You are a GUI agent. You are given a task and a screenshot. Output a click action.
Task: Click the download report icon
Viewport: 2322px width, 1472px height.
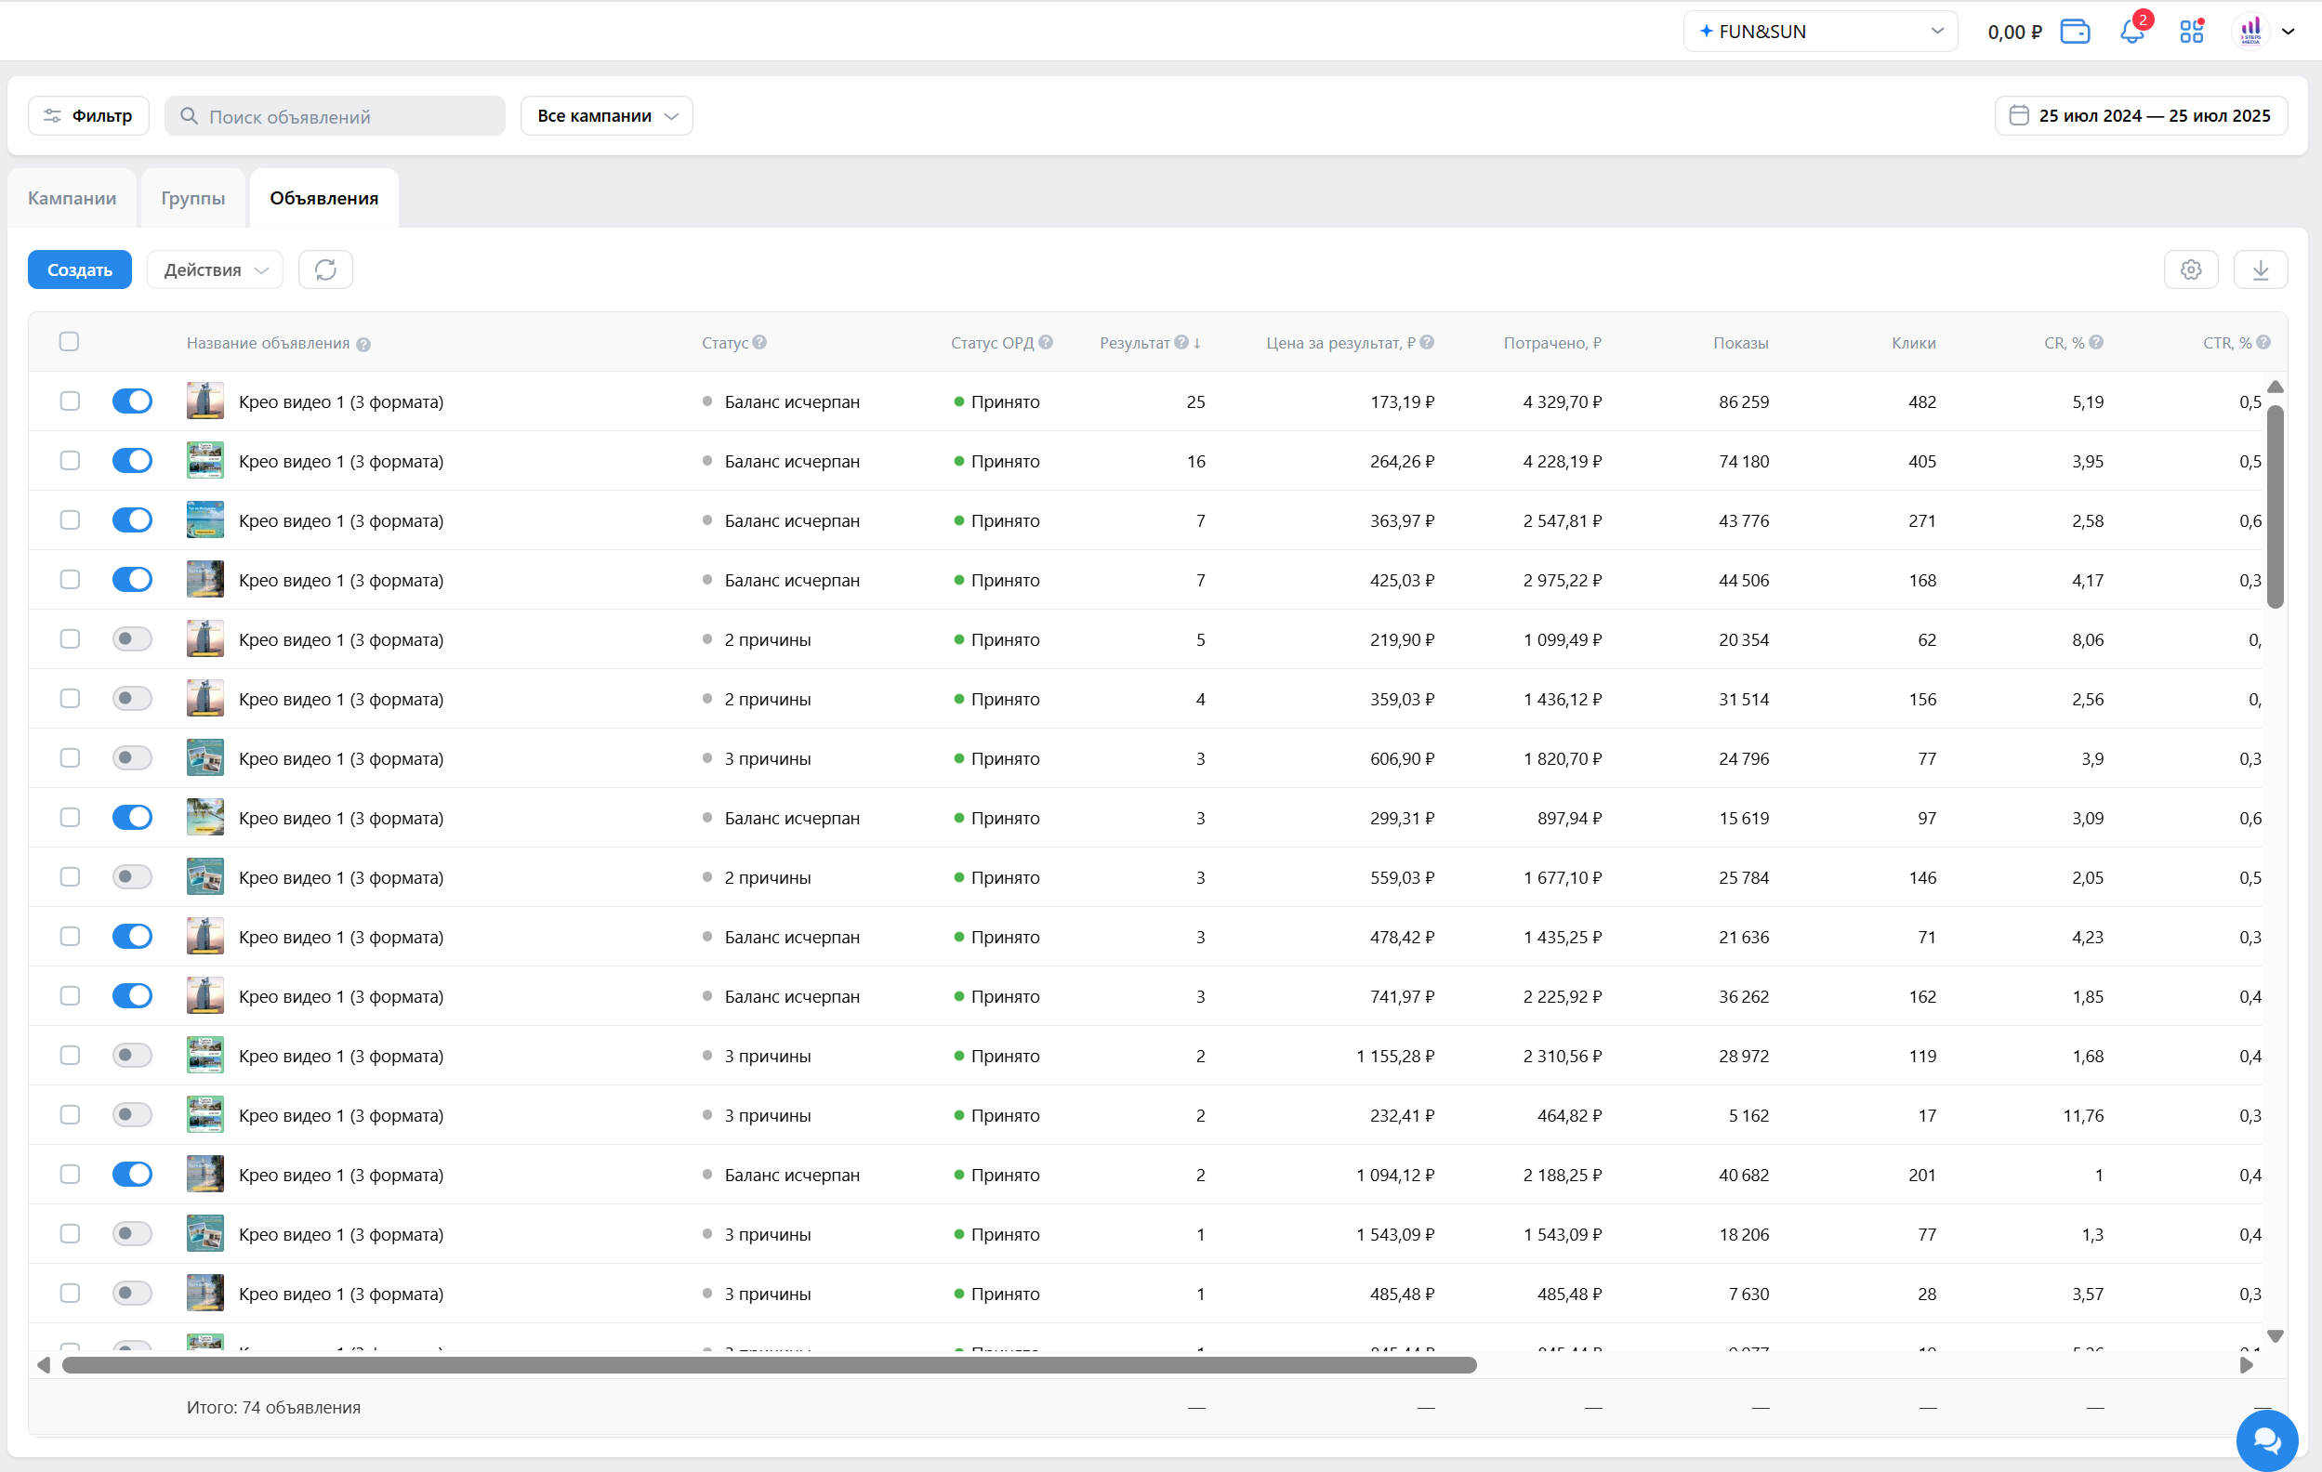(x=2260, y=269)
